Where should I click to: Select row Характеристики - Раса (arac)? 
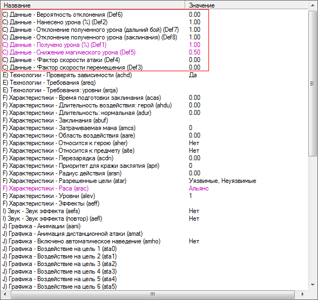(x=154, y=188)
